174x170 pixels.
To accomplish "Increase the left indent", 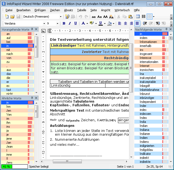I will 145,23.
